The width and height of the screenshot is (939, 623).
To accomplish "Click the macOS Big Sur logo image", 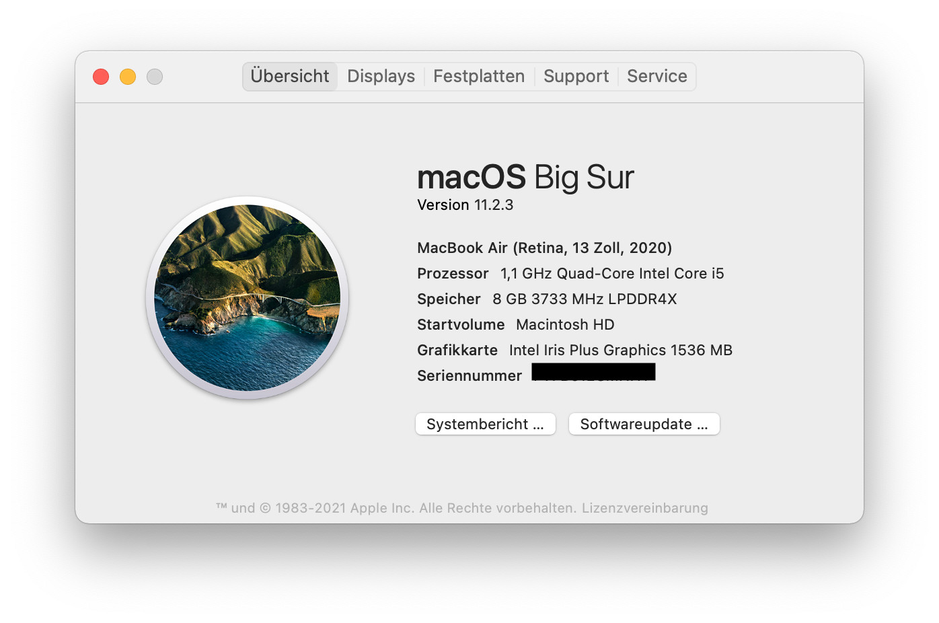I will click(247, 297).
